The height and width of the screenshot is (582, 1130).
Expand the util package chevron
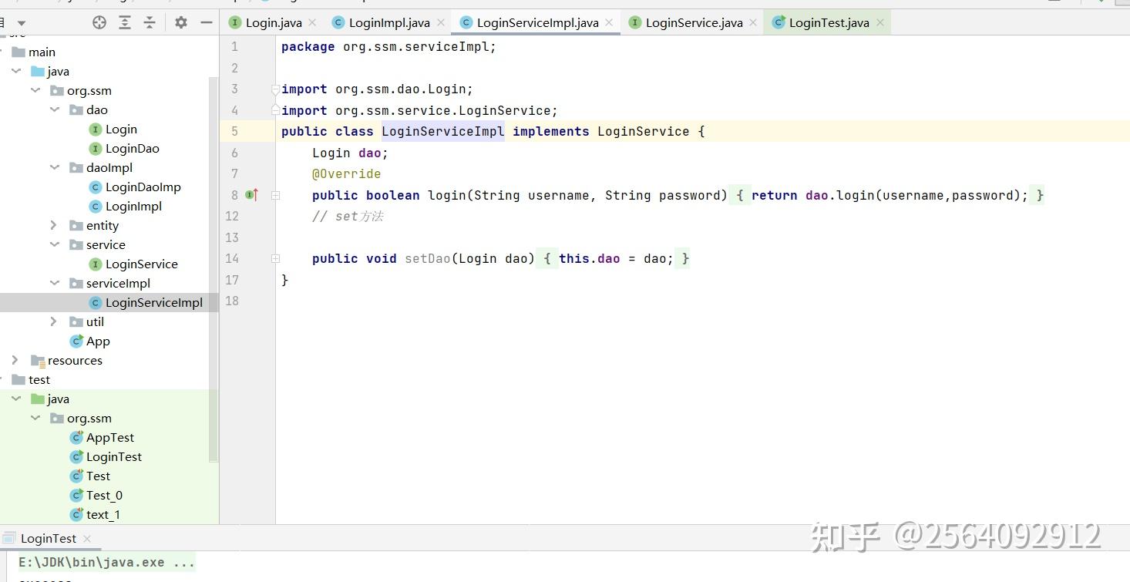point(53,321)
